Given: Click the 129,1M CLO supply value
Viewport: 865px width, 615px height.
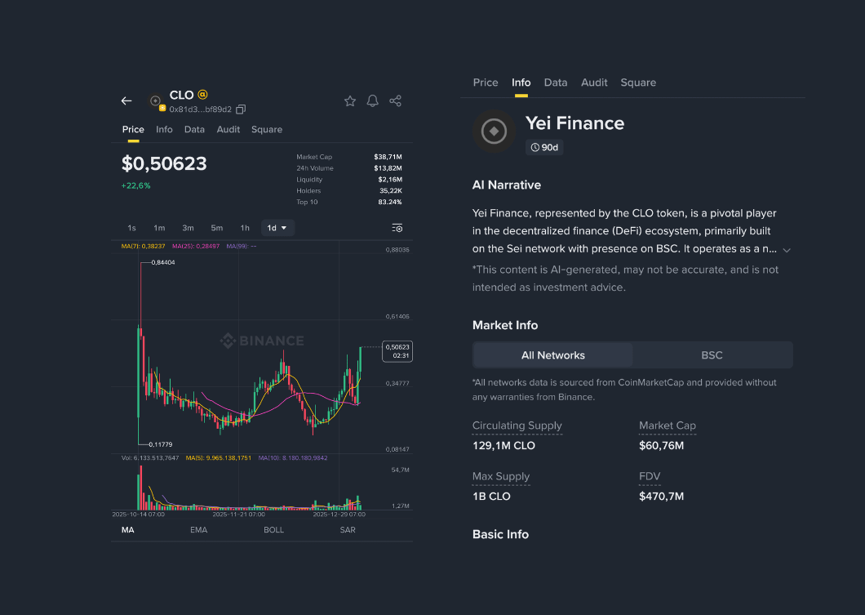Looking at the screenshot, I should [503, 445].
